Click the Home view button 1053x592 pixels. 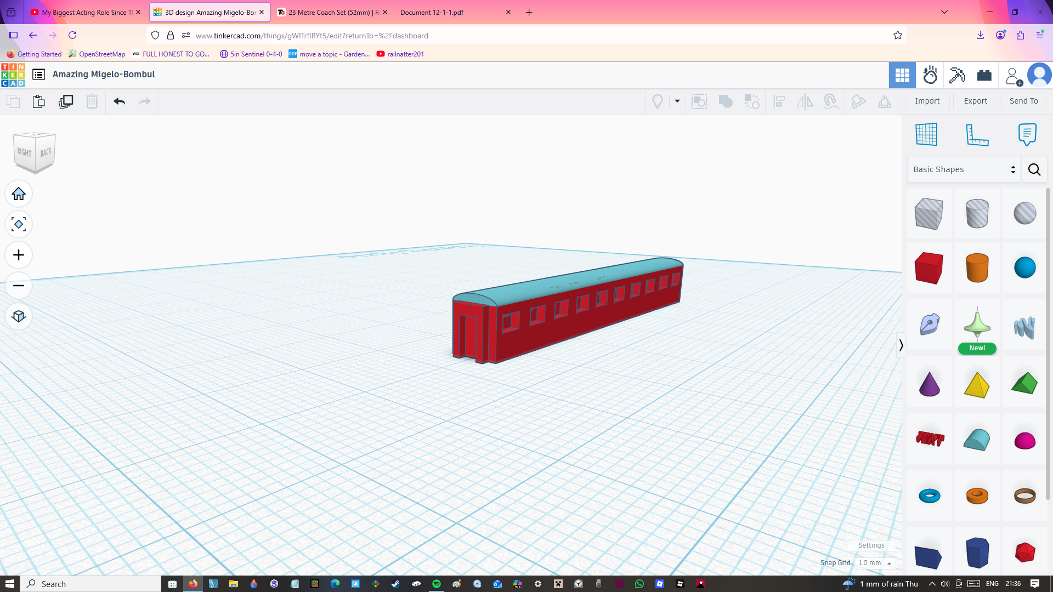pyautogui.click(x=19, y=194)
